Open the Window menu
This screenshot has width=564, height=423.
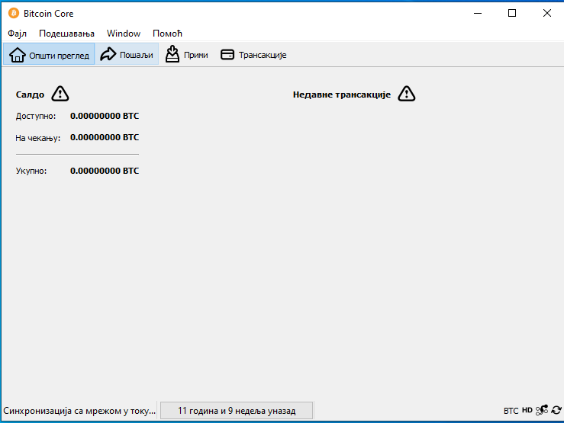(x=124, y=34)
